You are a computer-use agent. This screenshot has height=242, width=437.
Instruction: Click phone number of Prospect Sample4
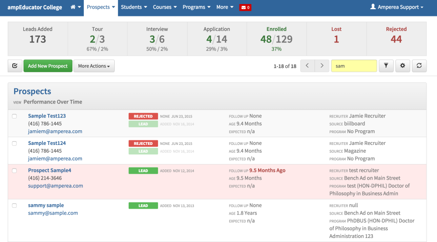click(45, 178)
